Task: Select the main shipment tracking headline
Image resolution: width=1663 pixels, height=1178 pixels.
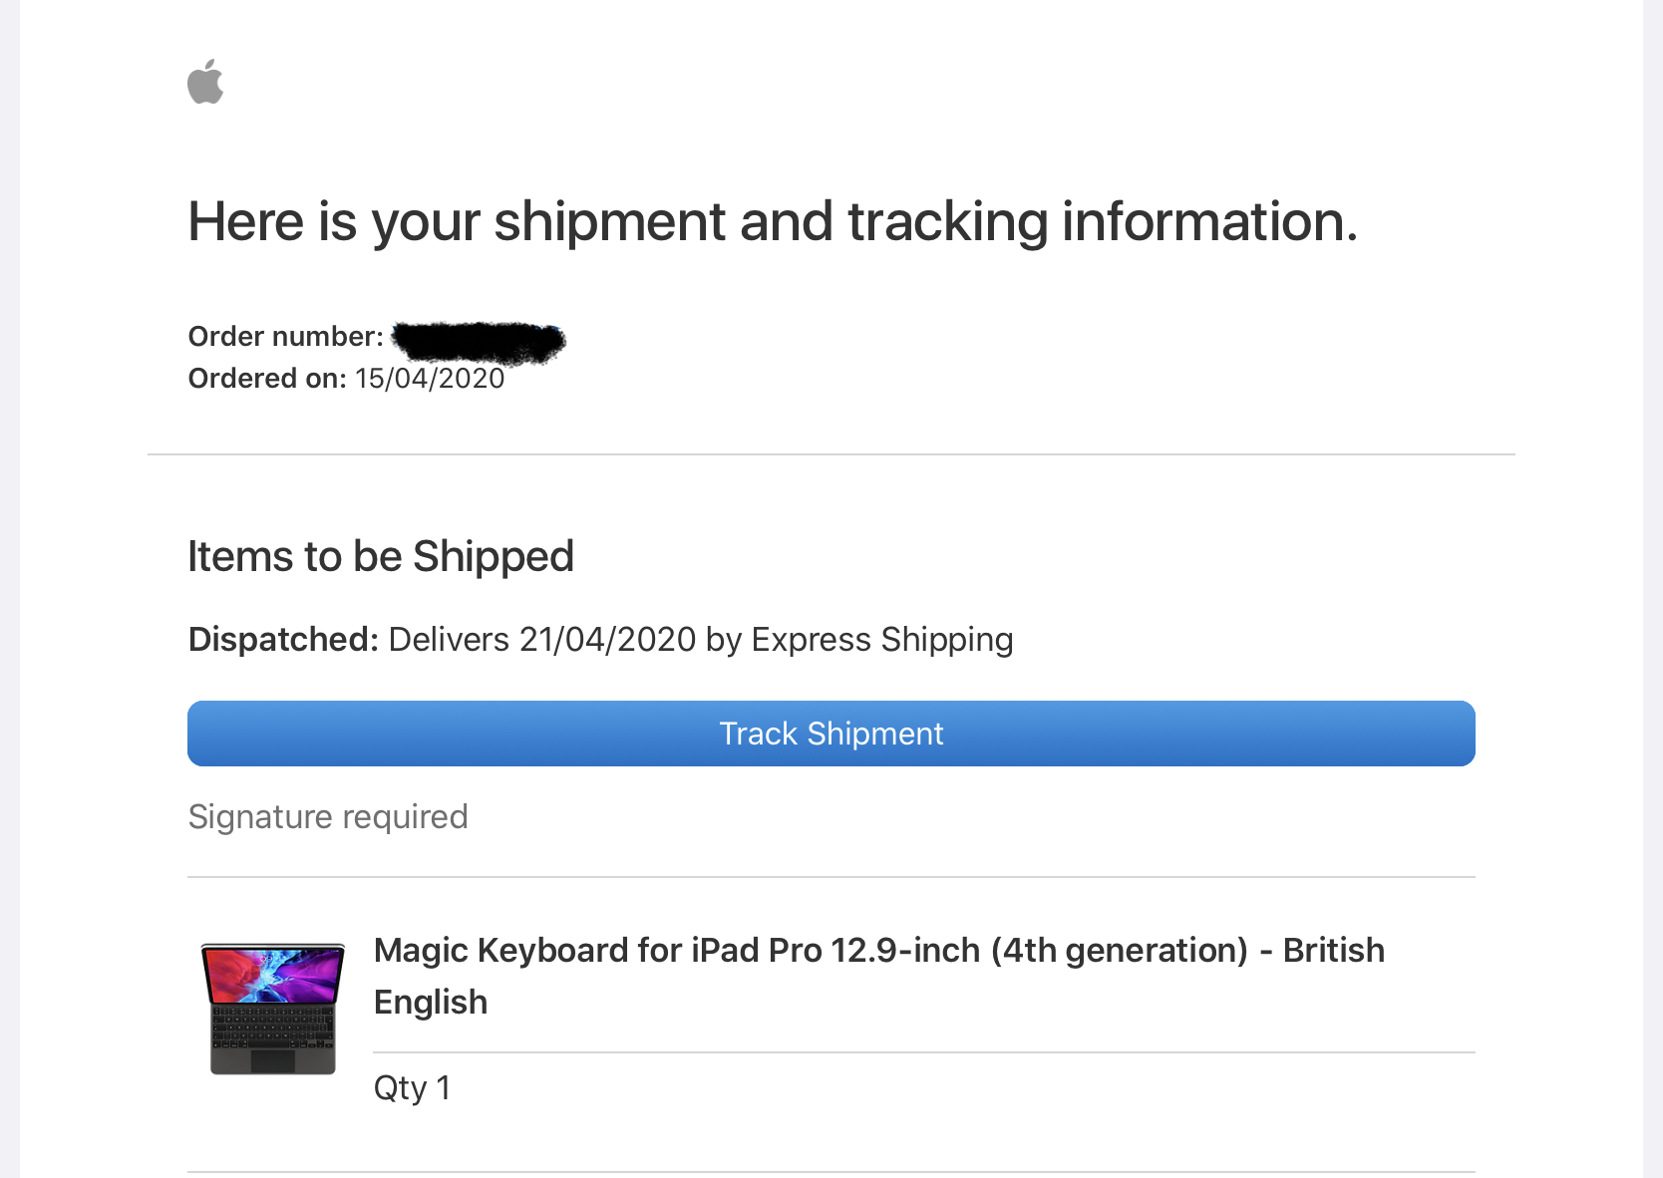Action: [773, 221]
